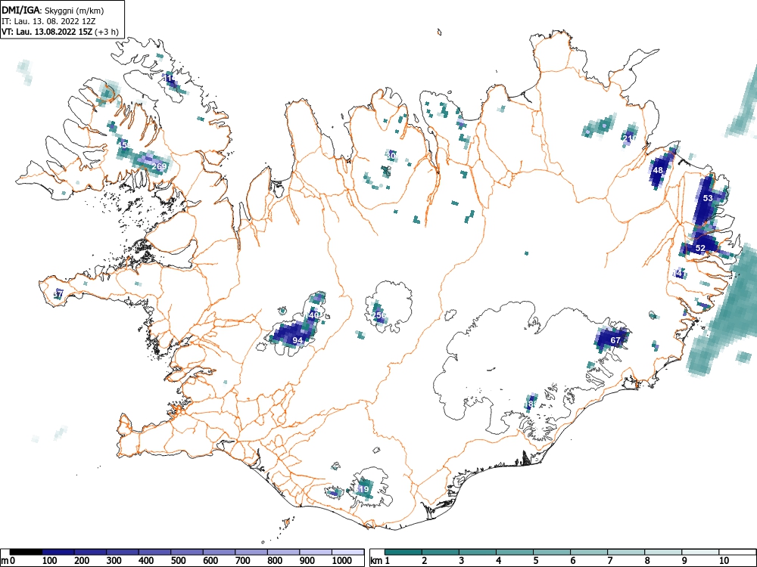
Task: Select the 700–800 m legend color swatch
Action: coord(251,552)
